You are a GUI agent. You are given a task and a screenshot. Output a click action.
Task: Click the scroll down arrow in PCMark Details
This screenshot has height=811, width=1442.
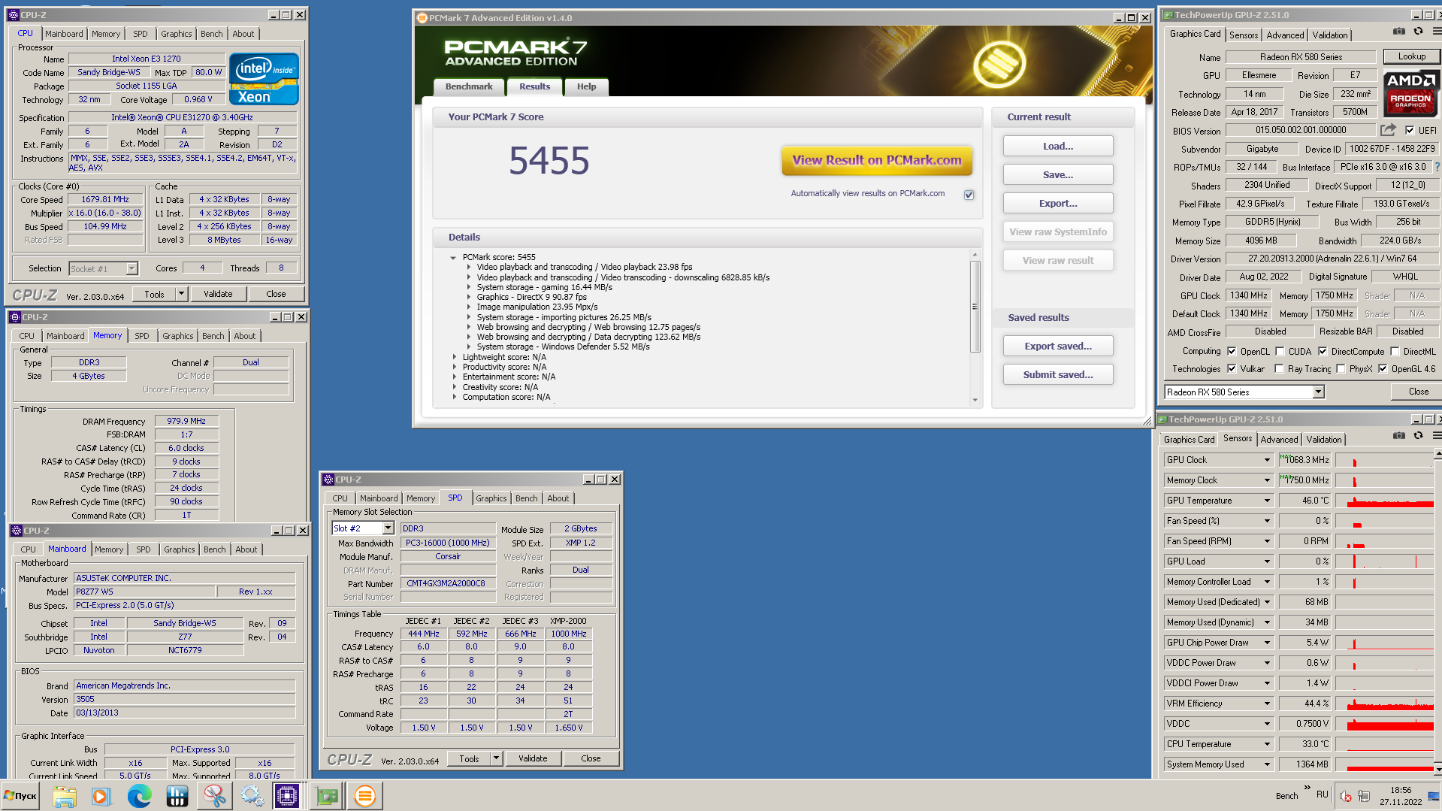[975, 400]
